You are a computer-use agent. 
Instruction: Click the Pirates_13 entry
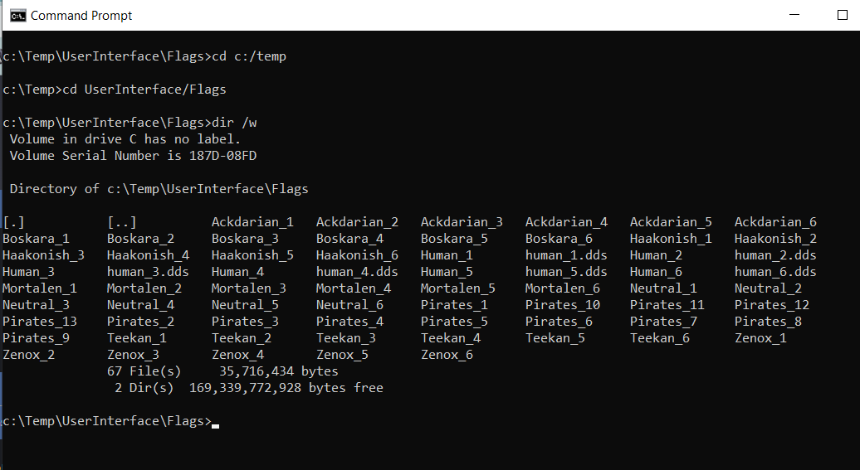point(40,322)
